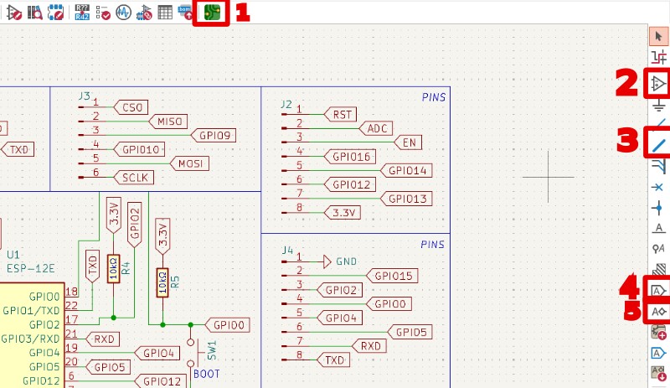
Task: Select the J4 connector reference
Action: tap(287, 250)
